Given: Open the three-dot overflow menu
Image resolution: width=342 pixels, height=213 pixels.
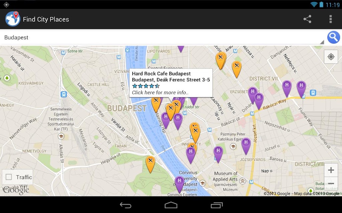Looking at the screenshot, I should coord(331,19).
